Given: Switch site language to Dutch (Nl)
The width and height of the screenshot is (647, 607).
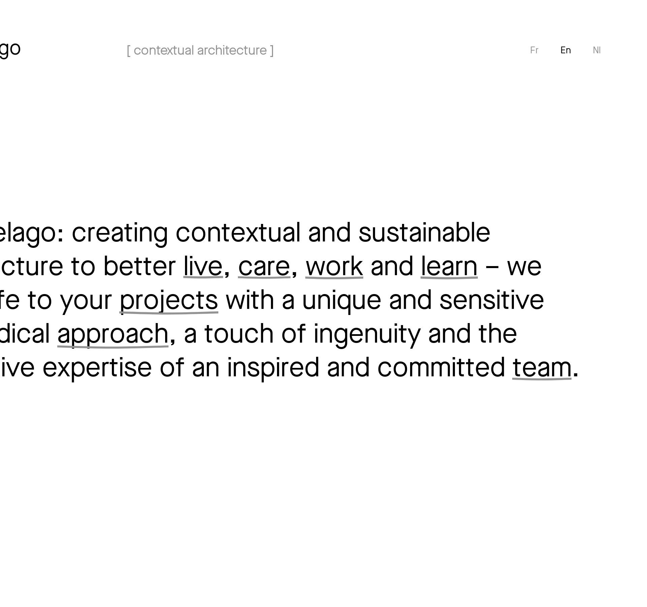Looking at the screenshot, I should [596, 50].
